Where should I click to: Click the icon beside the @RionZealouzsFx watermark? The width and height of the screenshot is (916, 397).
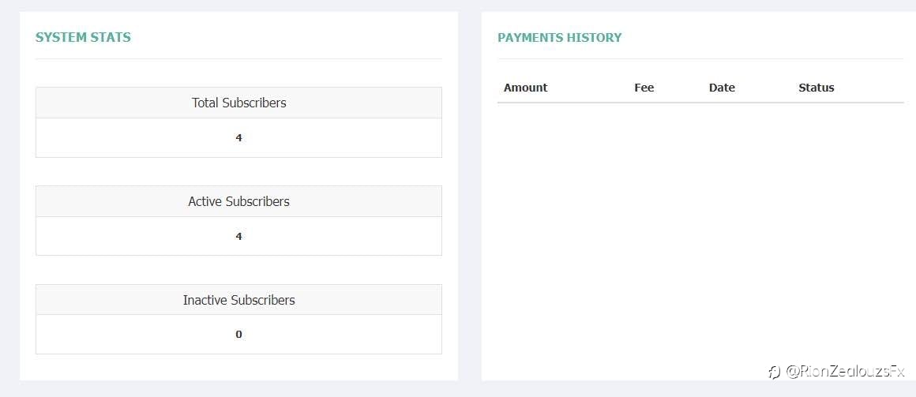(775, 372)
